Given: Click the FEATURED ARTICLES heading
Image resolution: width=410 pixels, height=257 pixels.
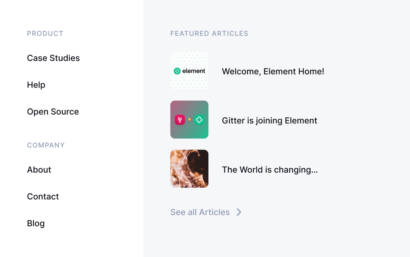Looking at the screenshot, I should point(209,34).
